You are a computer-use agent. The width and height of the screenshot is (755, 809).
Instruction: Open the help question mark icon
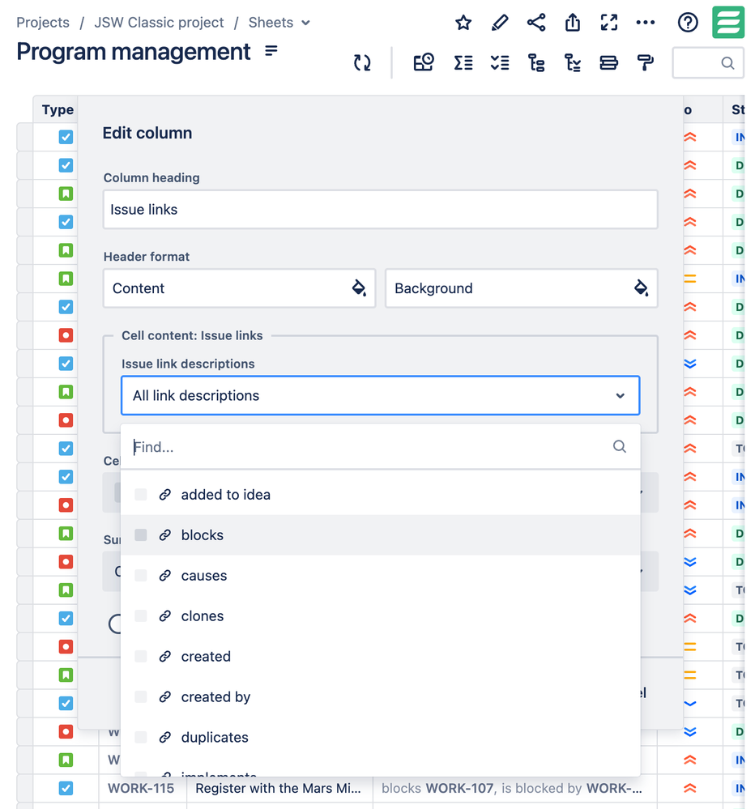tap(688, 23)
